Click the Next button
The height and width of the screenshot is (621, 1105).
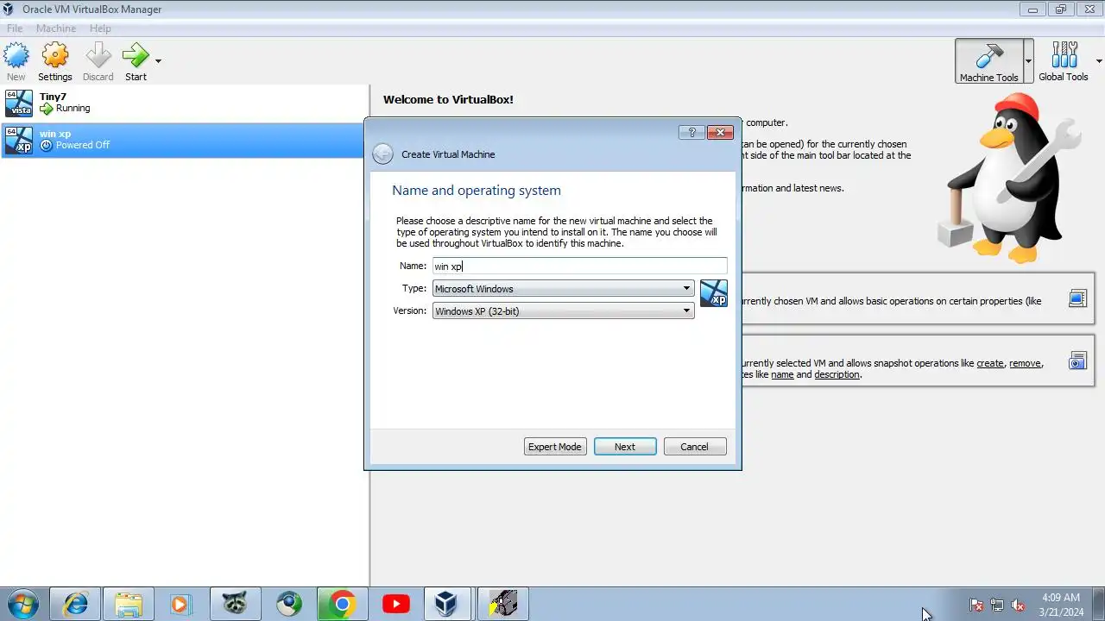point(625,447)
